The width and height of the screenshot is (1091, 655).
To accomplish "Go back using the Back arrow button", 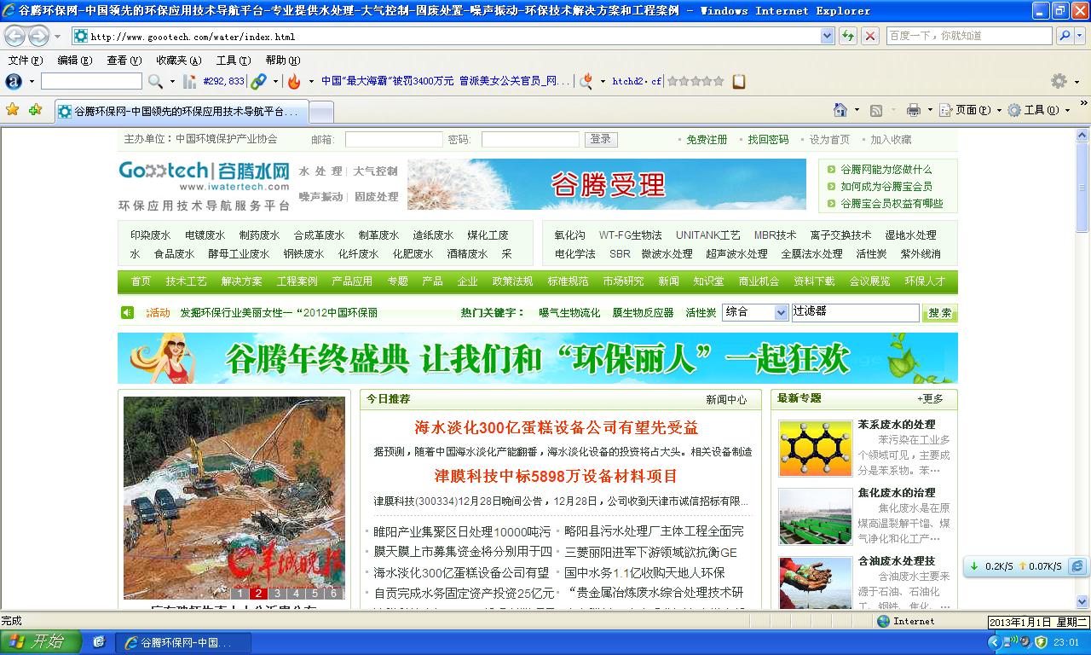I will 14,36.
